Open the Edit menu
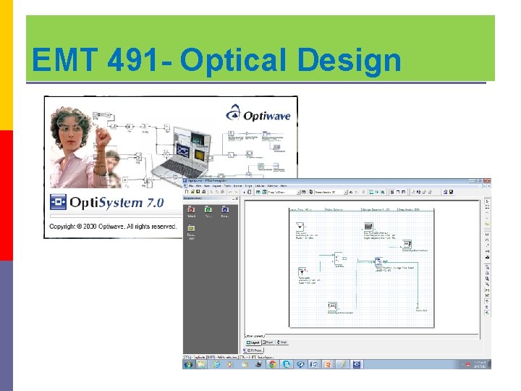Viewport: 521px width, 391px height. tap(199, 186)
